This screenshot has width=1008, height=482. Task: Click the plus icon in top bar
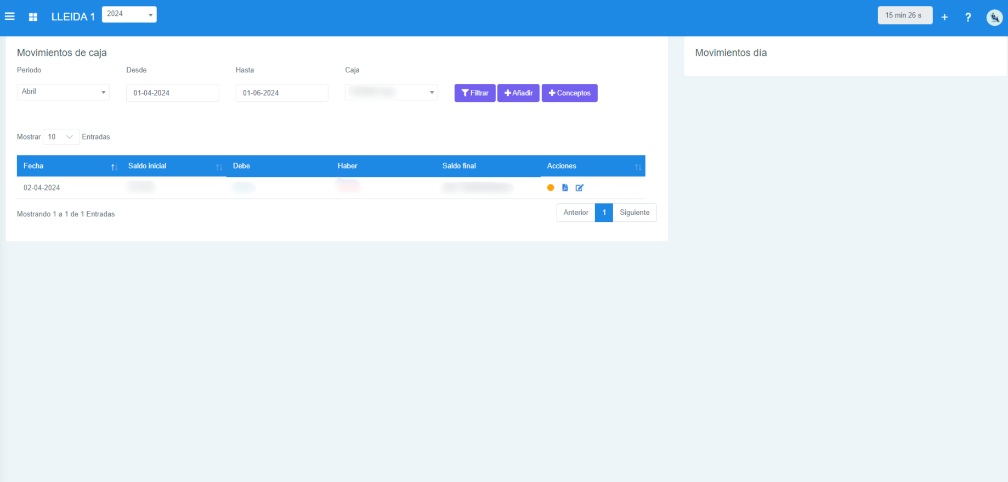click(944, 17)
